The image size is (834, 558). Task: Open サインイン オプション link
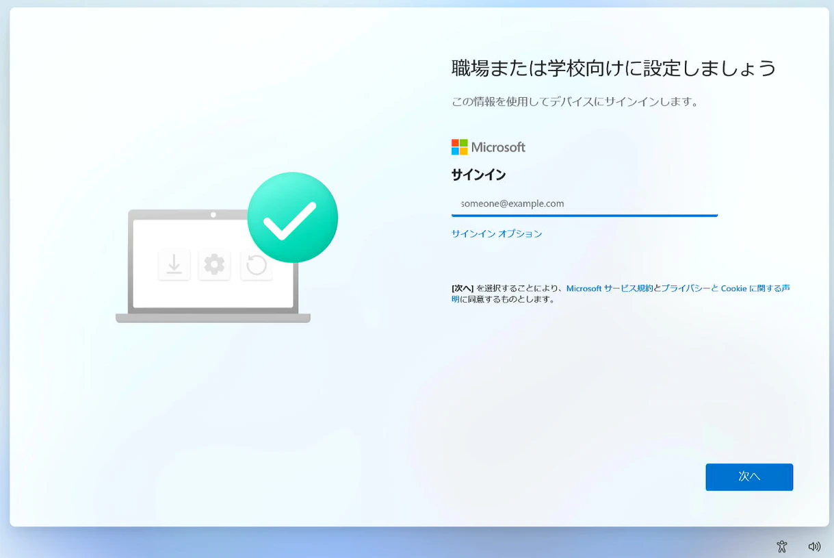coord(497,233)
